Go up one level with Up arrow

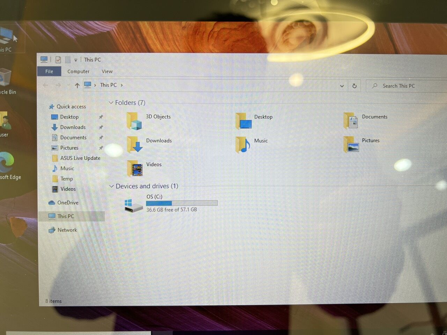(77, 85)
